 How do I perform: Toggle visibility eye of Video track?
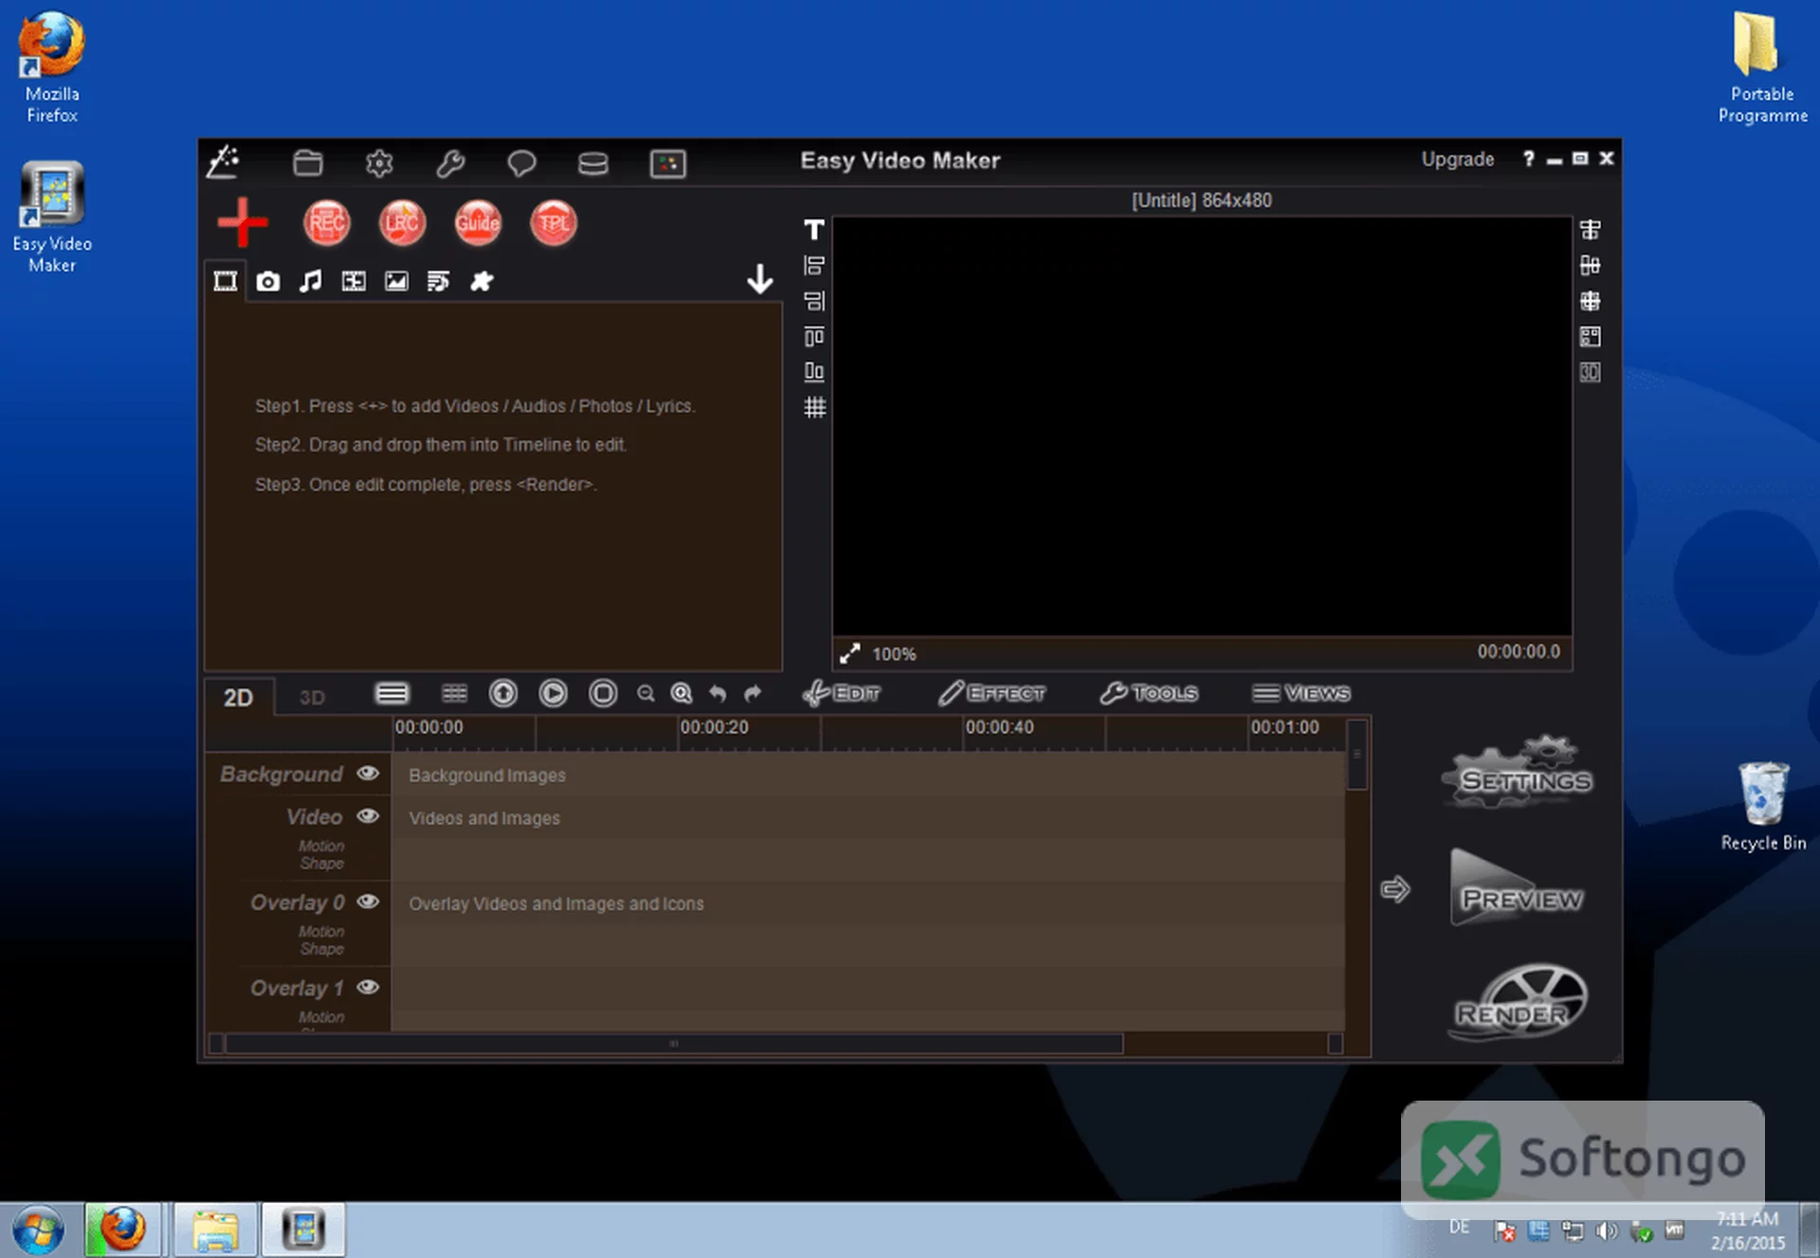coord(368,816)
